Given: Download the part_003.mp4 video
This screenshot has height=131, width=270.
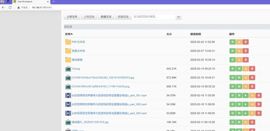Looking at the screenshot, I should 232,113.
